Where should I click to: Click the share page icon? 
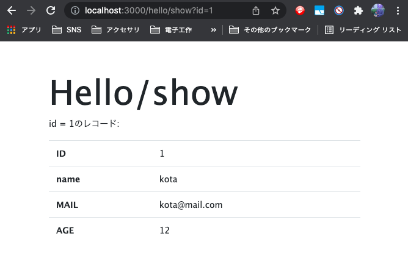tap(256, 10)
